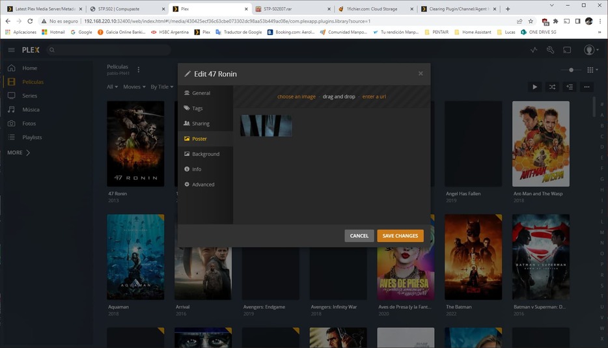The height and width of the screenshot is (348, 608).
Task: Open the Películas library three-dot menu
Action: [x=139, y=70]
